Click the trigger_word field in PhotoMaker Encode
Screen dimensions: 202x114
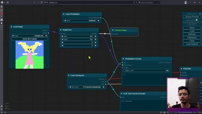(147, 70)
